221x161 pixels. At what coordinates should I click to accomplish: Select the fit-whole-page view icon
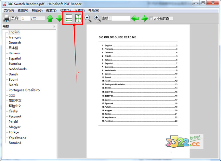[x=78, y=18]
